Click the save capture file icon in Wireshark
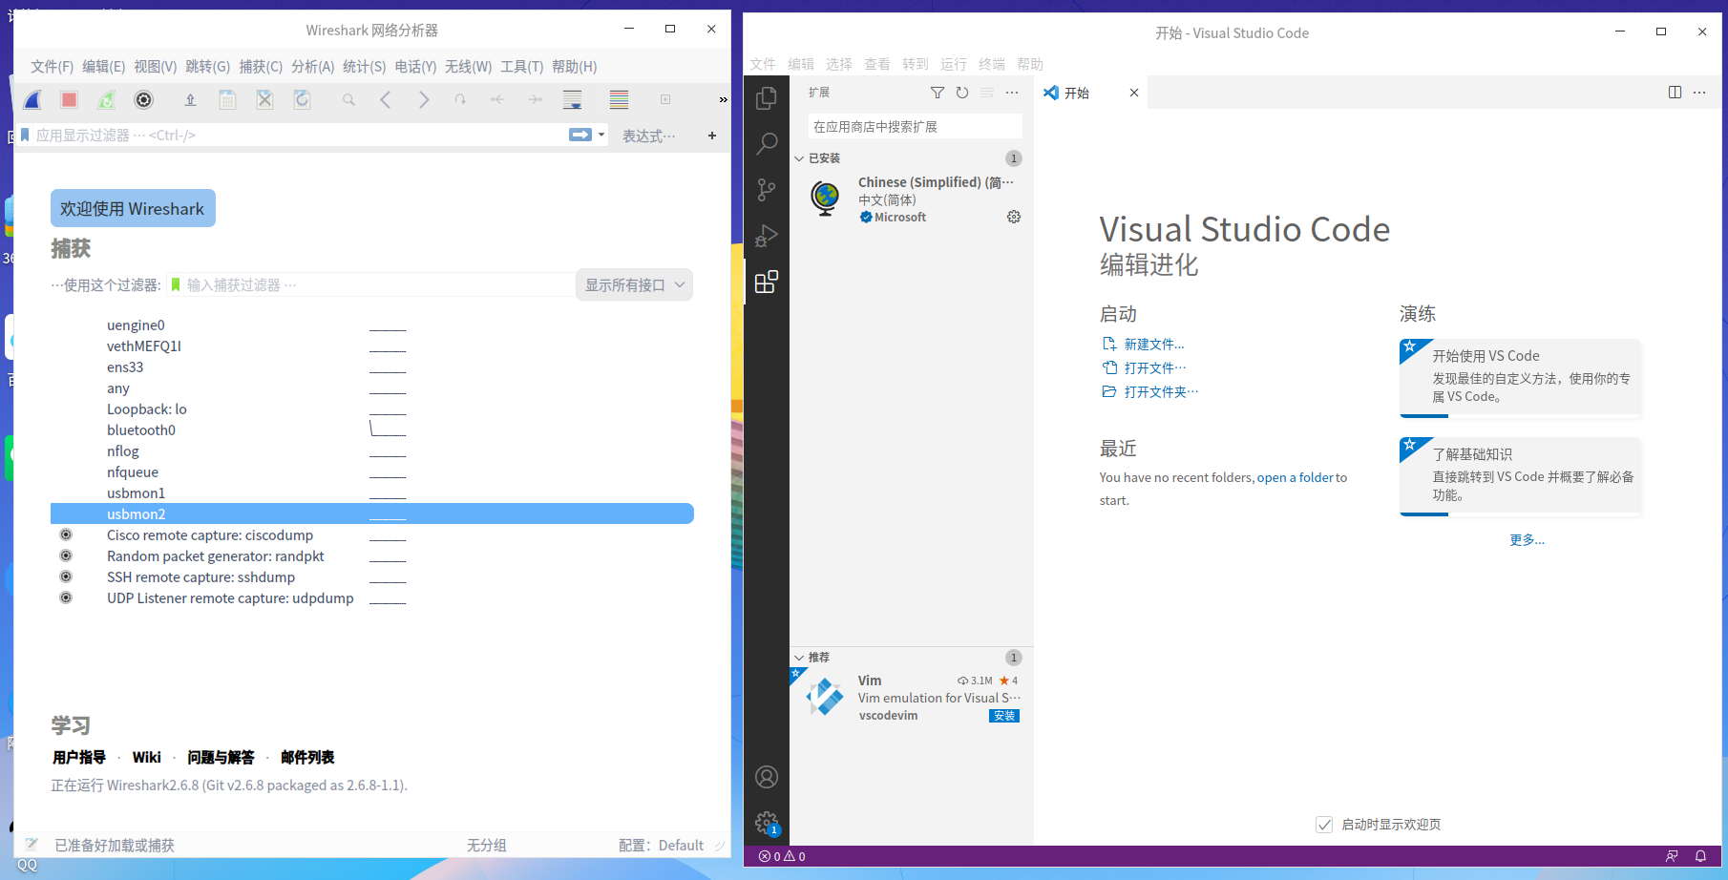The image size is (1728, 880). pyautogui.click(x=227, y=99)
